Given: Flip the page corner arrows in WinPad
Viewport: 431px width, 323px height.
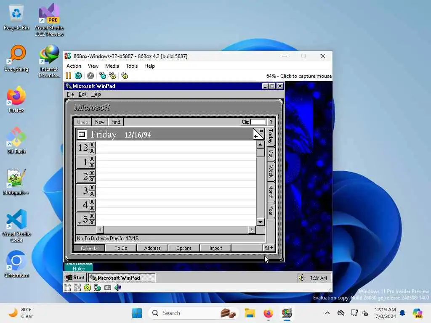Looking at the screenshot, I should coord(259,134).
